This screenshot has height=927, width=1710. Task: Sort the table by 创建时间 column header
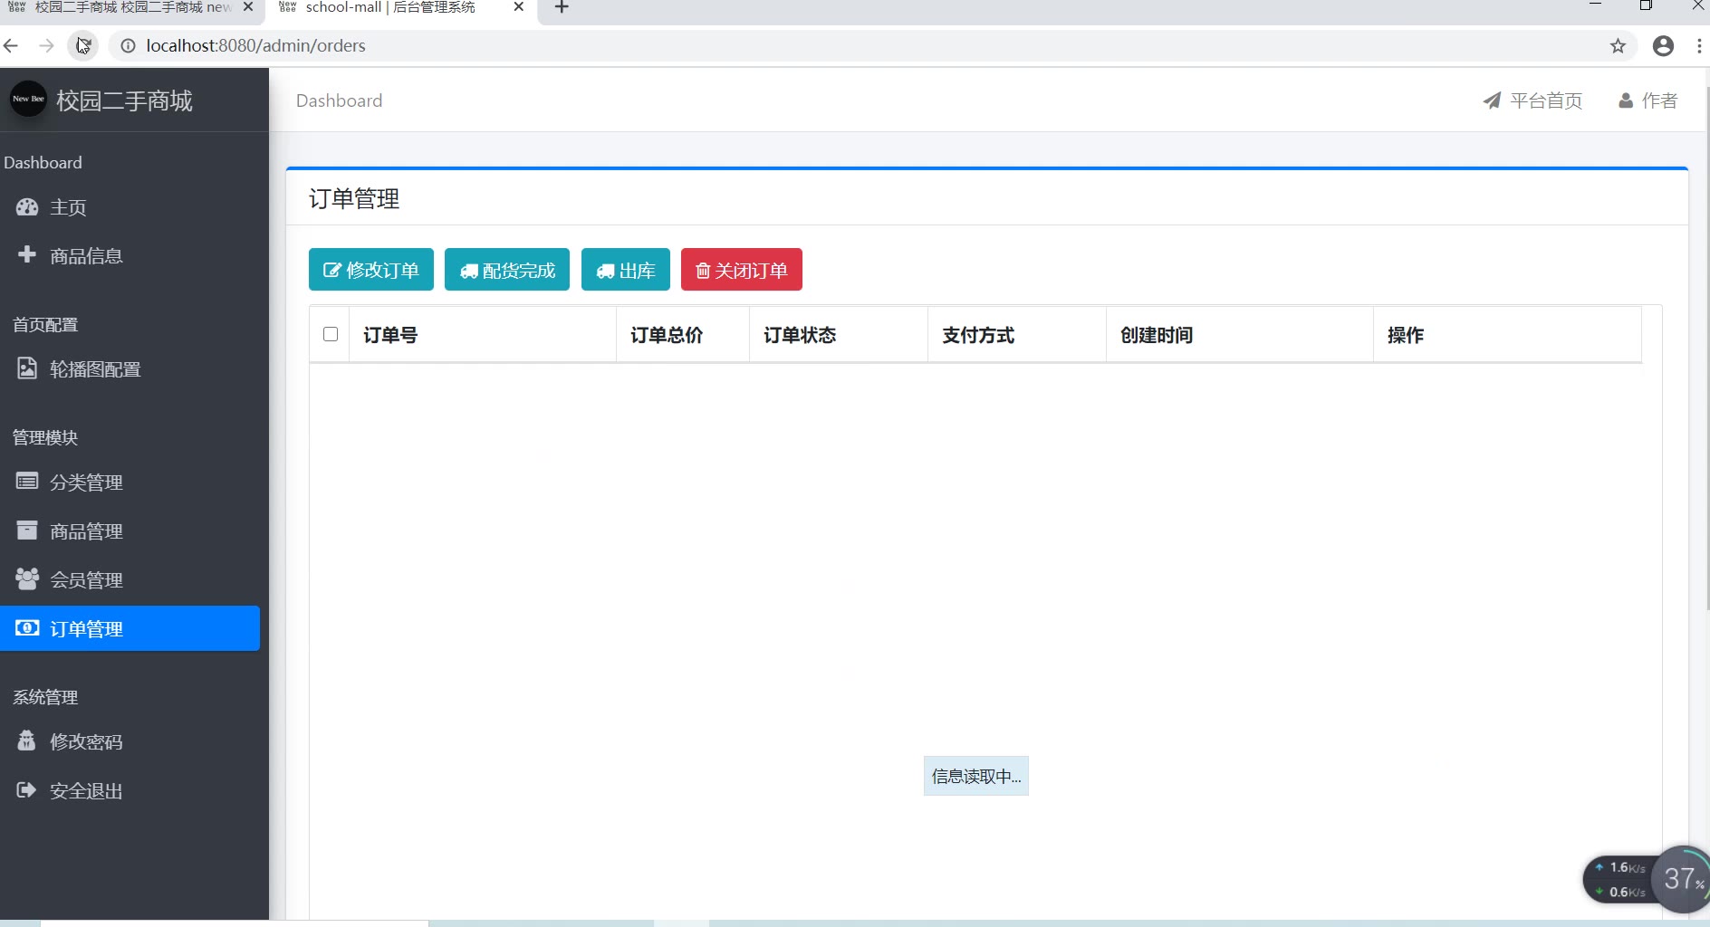pyautogui.click(x=1157, y=335)
